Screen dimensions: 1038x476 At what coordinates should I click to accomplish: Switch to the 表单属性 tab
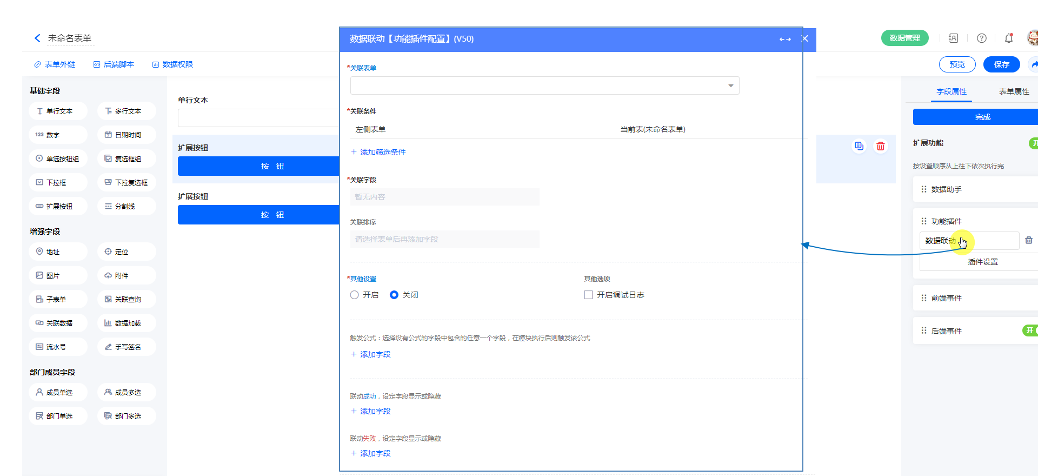(x=1013, y=91)
